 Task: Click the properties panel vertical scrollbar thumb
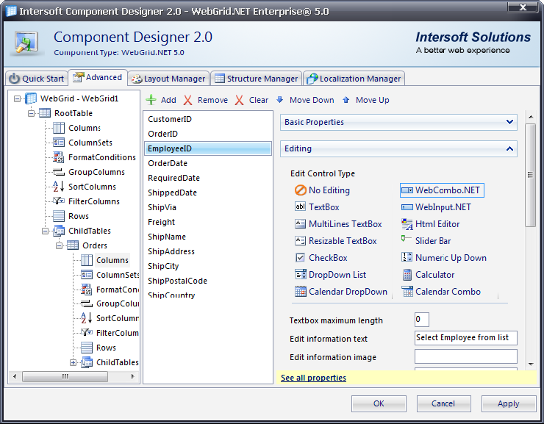click(x=530, y=175)
